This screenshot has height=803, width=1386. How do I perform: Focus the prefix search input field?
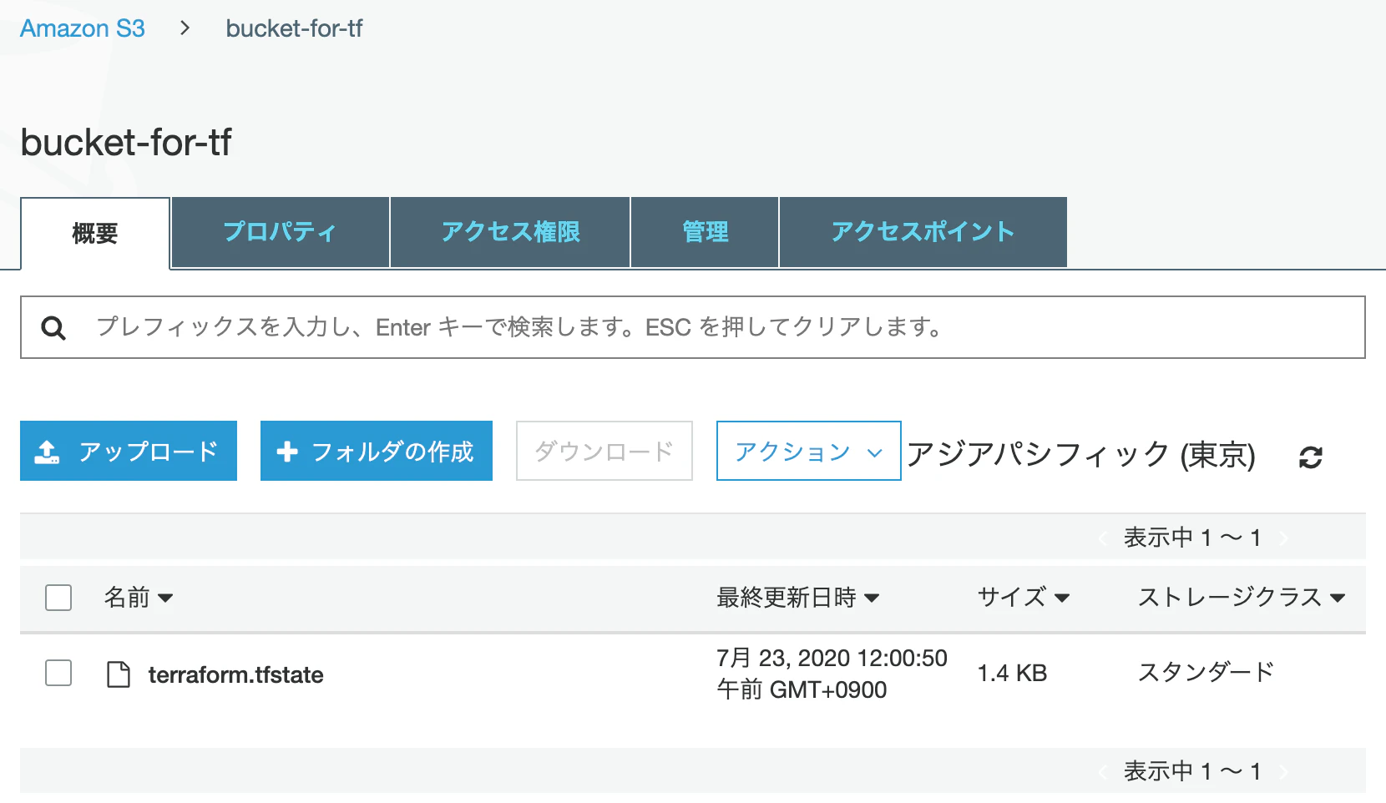click(692, 327)
